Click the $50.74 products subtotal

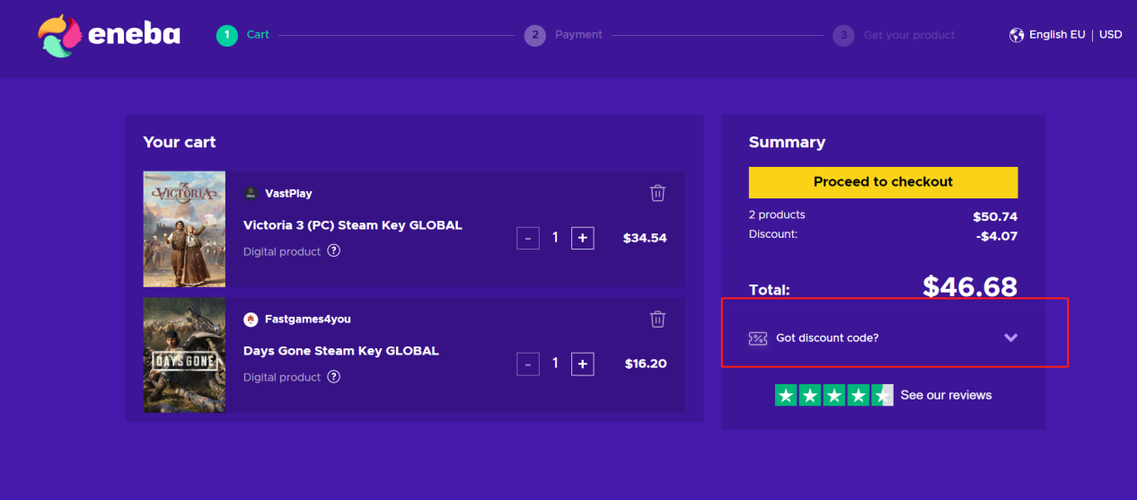[x=995, y=216]
